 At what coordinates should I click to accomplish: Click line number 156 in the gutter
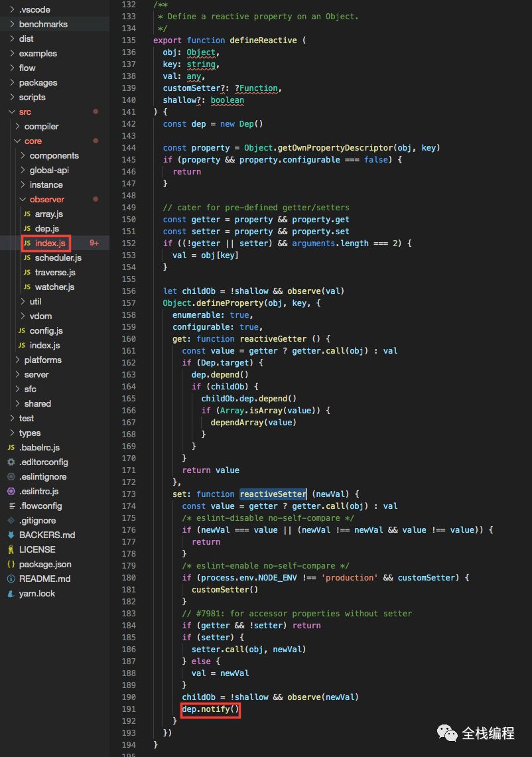[x=129, y=291]
